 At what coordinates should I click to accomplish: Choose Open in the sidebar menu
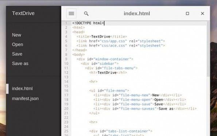point(18,44)
